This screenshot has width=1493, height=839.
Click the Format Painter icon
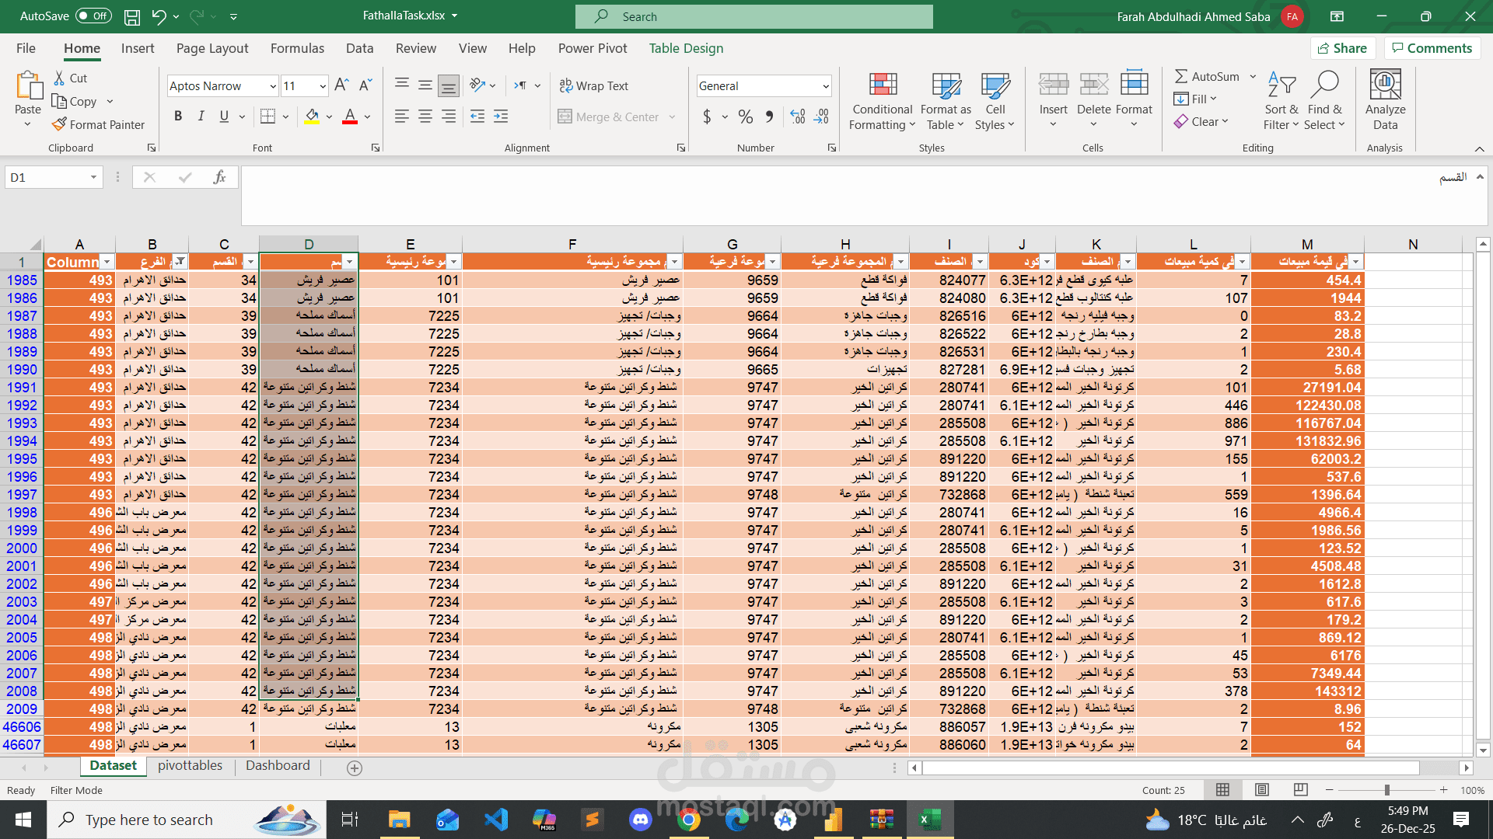click(x=60, y=124)
